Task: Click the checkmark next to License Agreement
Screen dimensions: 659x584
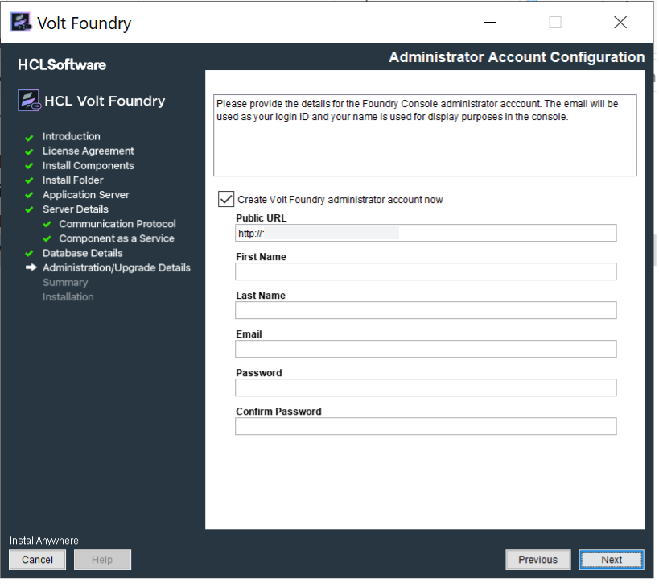Action: coord(30,151)
